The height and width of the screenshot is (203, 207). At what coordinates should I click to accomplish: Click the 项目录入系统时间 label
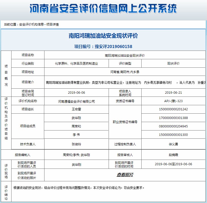(125, 93)
